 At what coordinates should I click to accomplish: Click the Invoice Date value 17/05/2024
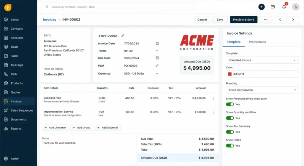tap(131, 43)
